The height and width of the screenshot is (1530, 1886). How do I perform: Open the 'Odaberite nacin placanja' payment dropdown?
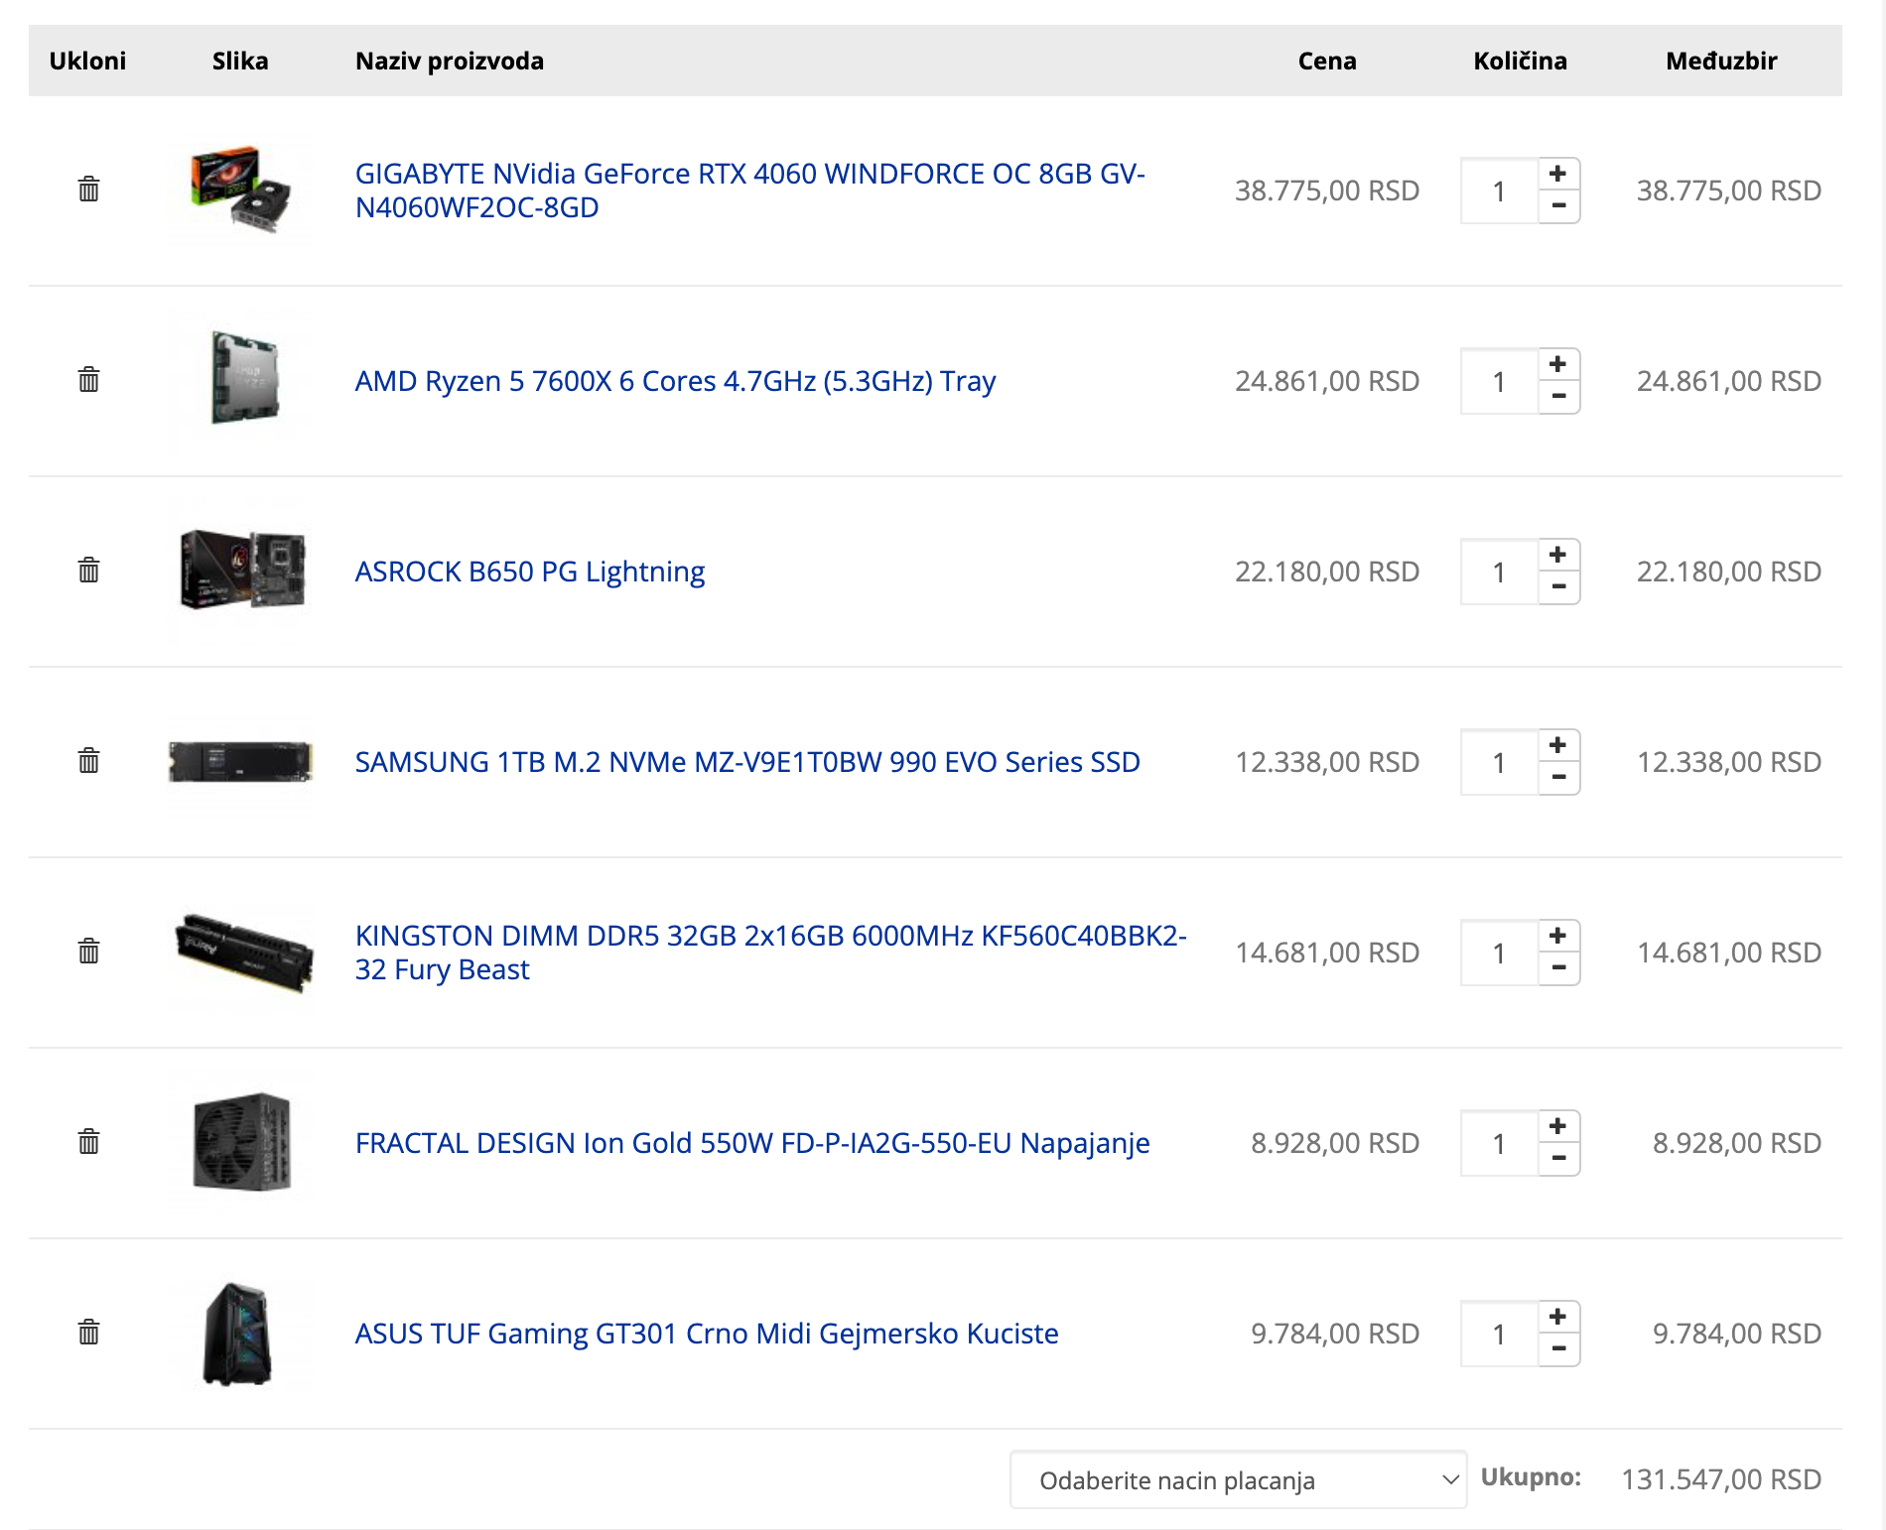coord(1238,1480)
